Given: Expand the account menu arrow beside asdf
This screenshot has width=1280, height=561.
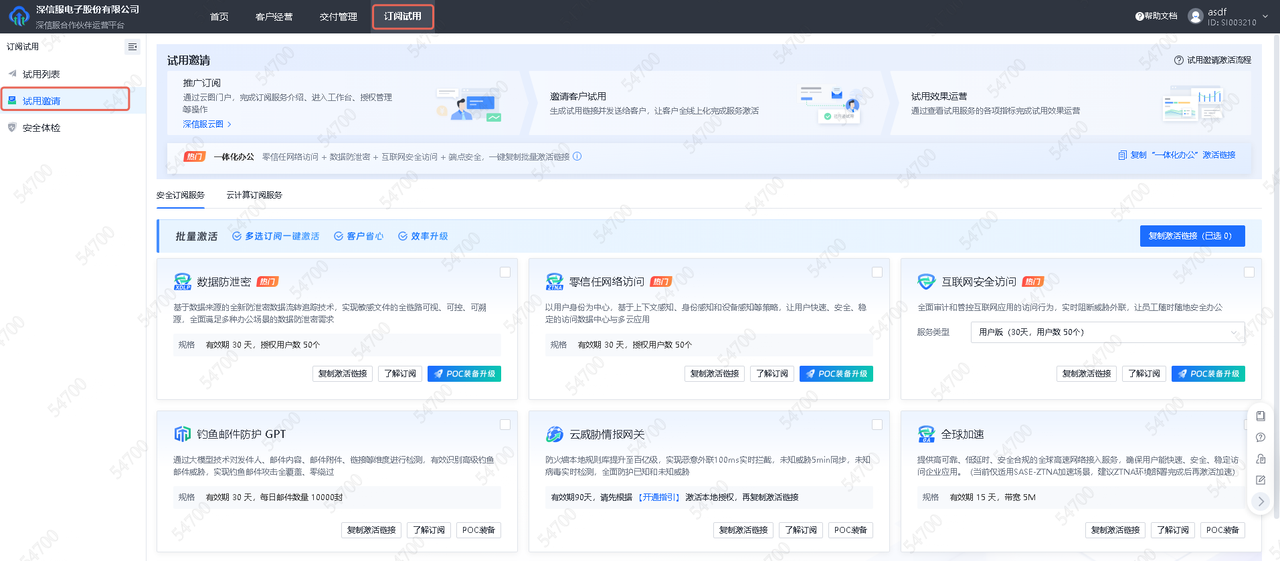Looking at the screenshot, I should point(1265,16).
